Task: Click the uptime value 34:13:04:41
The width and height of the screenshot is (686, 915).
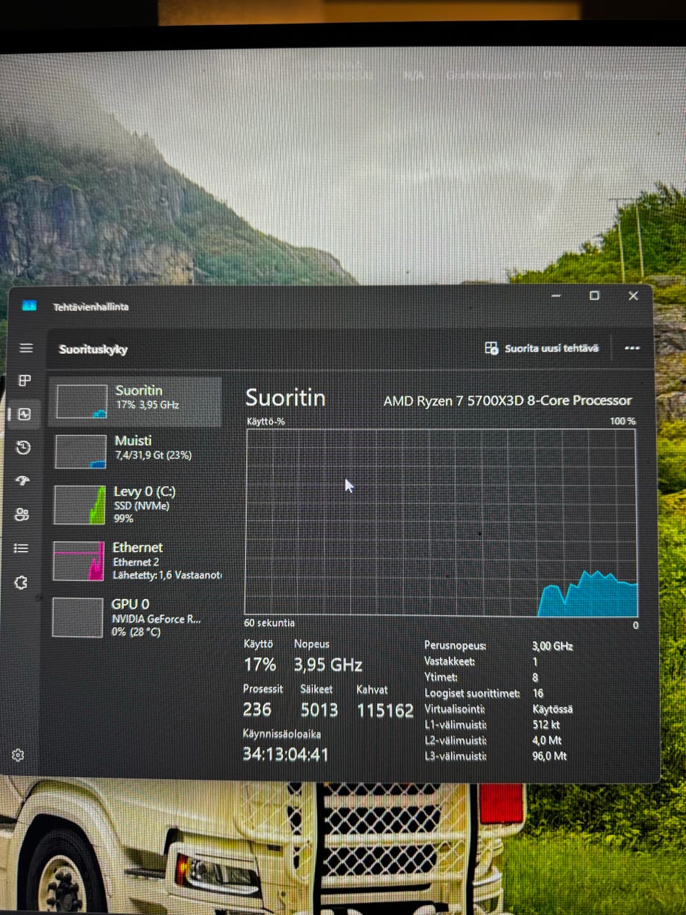Action: coord(285,754)
